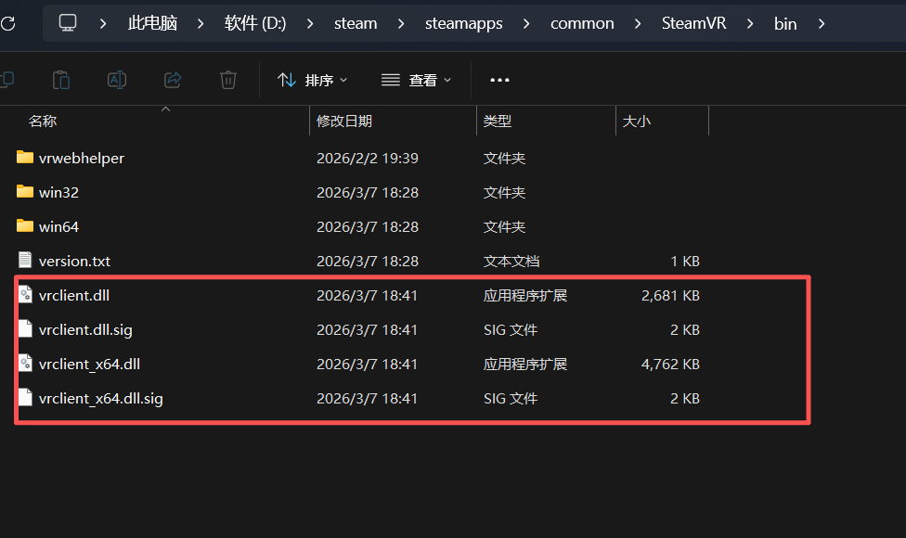This screenshot has height=538, width=906.
Task: Select the win32 folder icon
Action: click(x=25, y=191)
